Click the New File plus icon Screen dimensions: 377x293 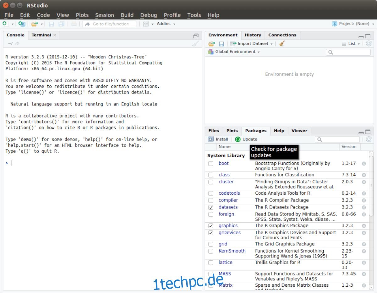coord(4,24)
